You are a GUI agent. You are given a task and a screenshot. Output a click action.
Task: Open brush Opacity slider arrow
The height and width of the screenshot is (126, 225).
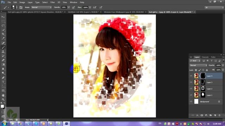coord(69,7)
